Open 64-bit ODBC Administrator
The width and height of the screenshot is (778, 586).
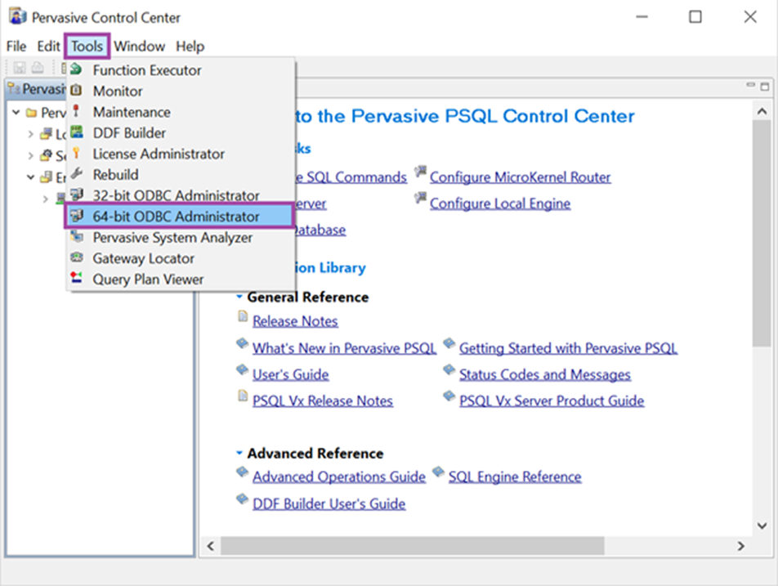pyautogui.click(x=181, y=216)
